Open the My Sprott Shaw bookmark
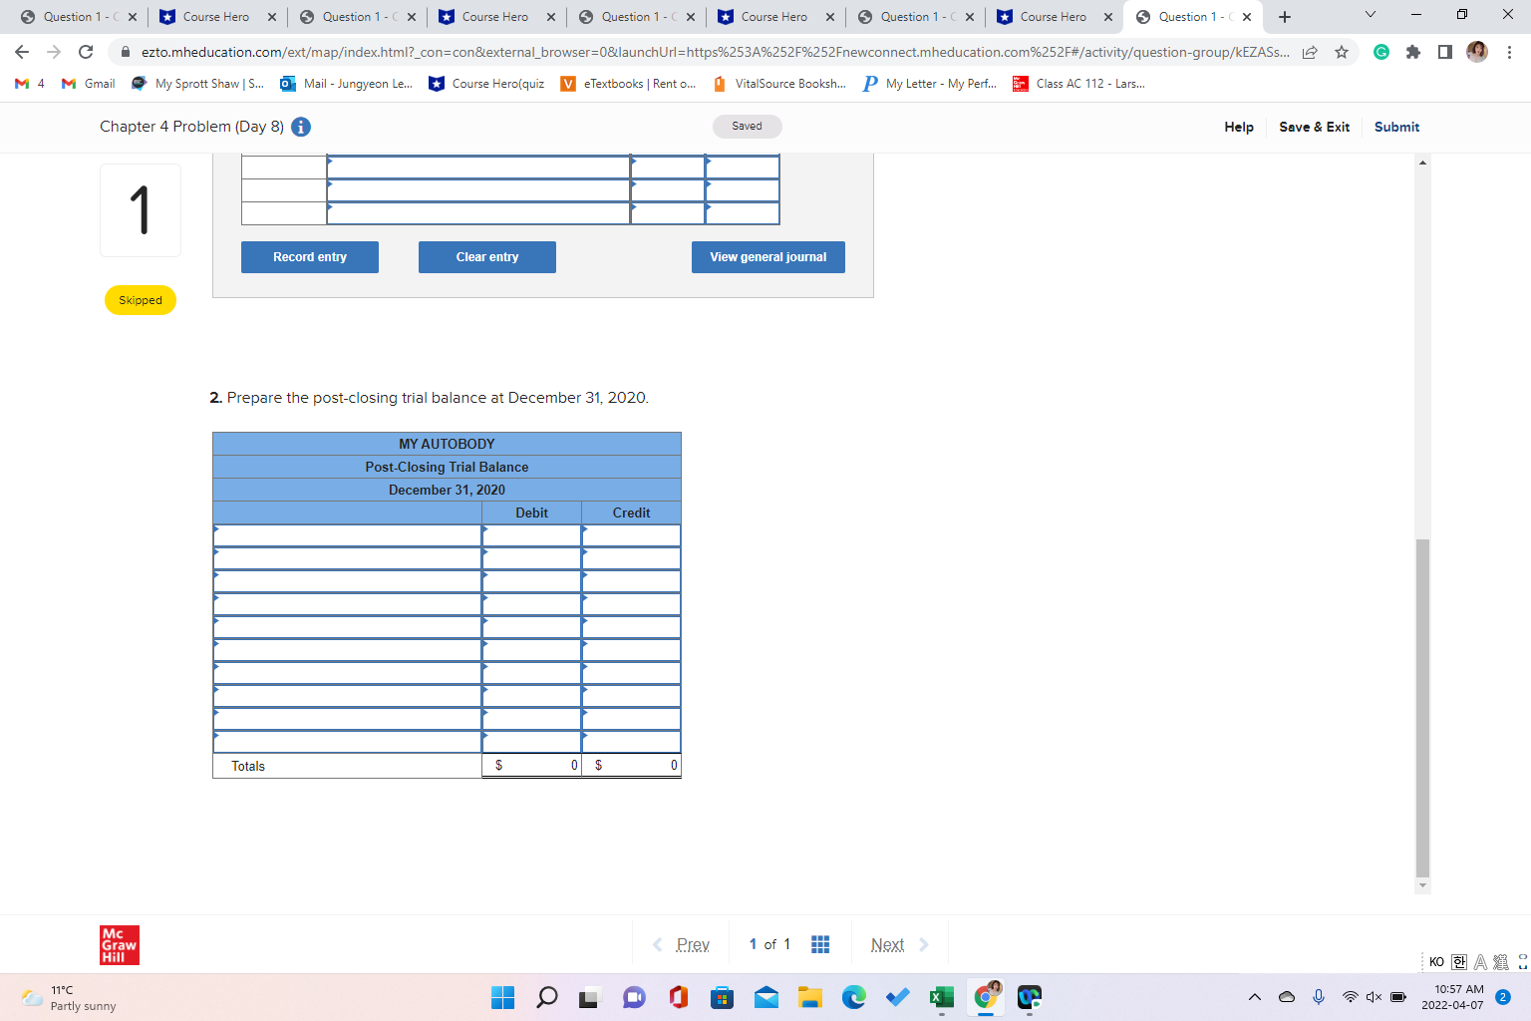1531x1021 pixels. [198, 84]
